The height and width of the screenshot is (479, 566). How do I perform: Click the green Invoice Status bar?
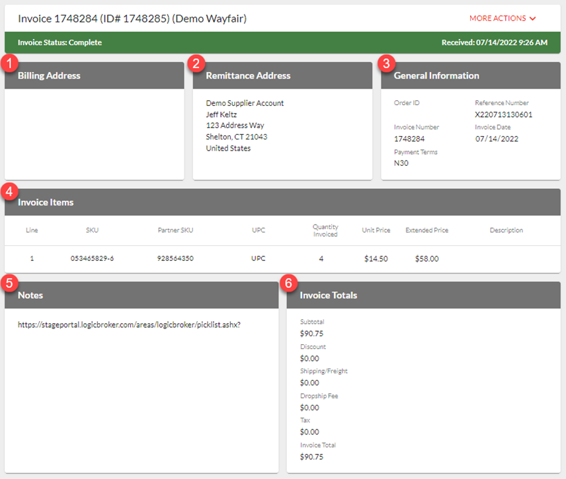(x=282, y=43)
